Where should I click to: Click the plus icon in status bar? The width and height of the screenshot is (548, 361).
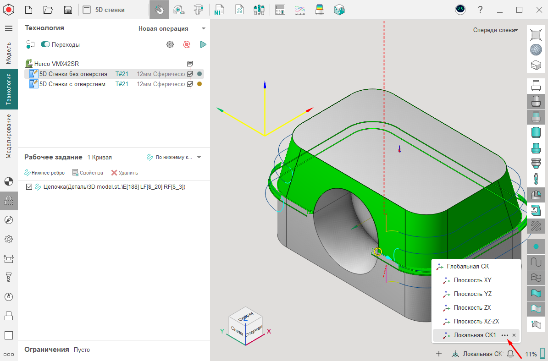[439, 354]
